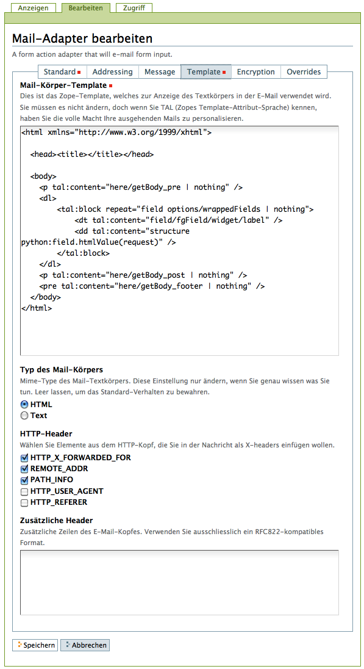This screenshot has height=669, width=364.
Task: Enable the HTTP_REFERER header
Action: coord(24,503)
